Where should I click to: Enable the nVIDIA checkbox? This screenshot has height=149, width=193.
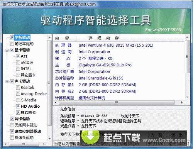18,63
